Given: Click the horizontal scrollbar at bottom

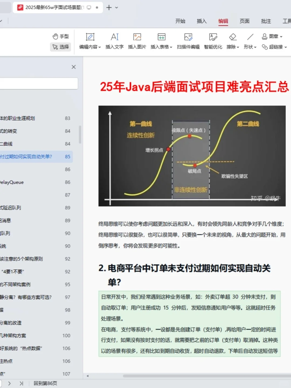Looking at the screenshot, I should [207, 376].
